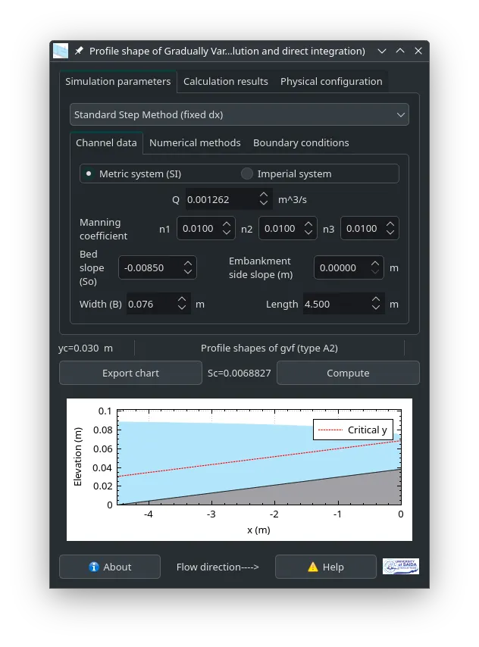The width and height of the screenshot is (479, 647).
Task: Increase the Bed slope (So) value
Action: coord(188,263)
